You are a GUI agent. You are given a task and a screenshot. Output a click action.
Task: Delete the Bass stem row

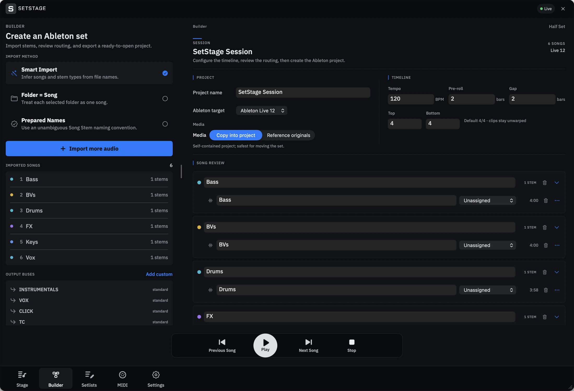point(546,201)
